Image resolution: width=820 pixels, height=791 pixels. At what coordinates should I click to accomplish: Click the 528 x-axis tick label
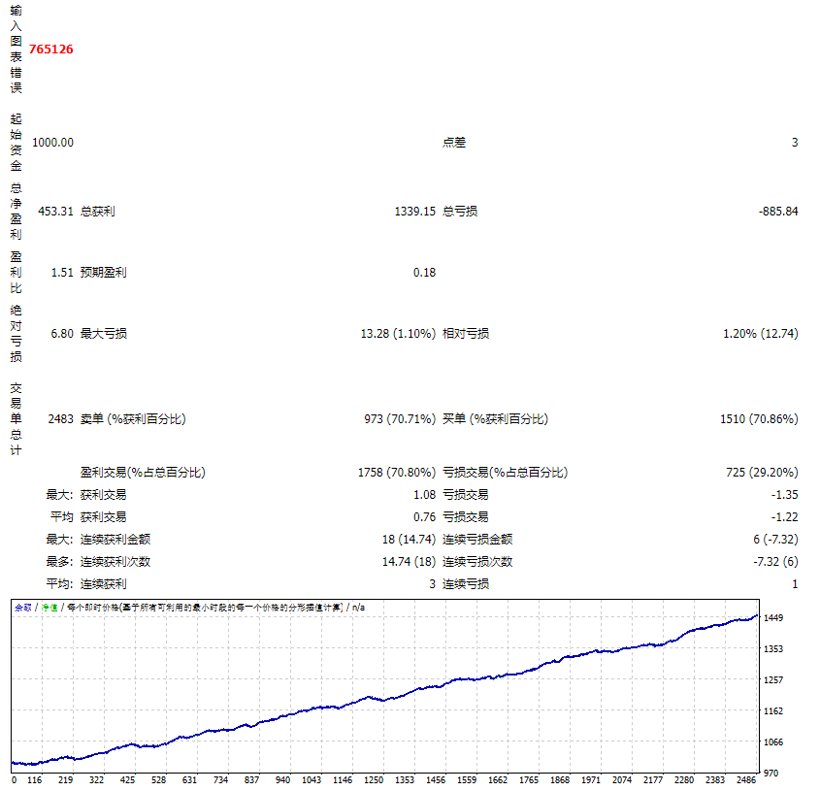click(158, 780)
